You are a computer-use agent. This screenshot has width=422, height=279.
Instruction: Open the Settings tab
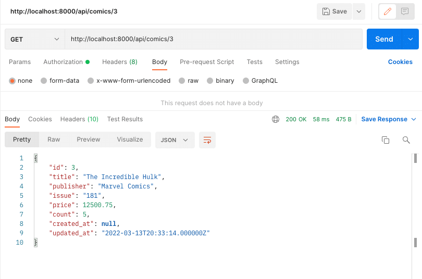(287, 62)
